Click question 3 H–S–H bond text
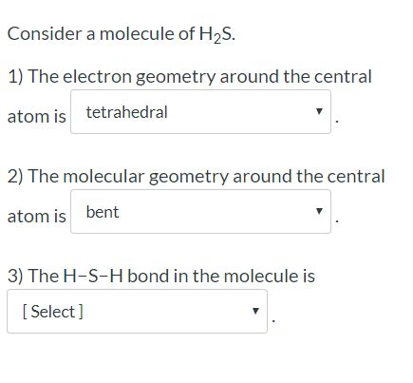 tap(161, 276)
